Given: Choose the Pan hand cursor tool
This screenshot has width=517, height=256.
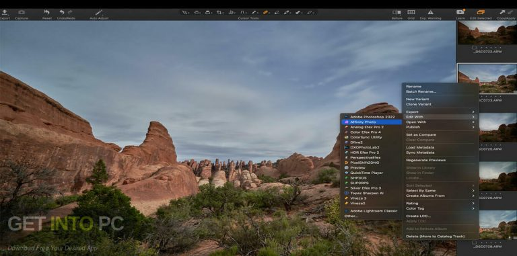Looking at the screenshot, I should pos(197,13).
